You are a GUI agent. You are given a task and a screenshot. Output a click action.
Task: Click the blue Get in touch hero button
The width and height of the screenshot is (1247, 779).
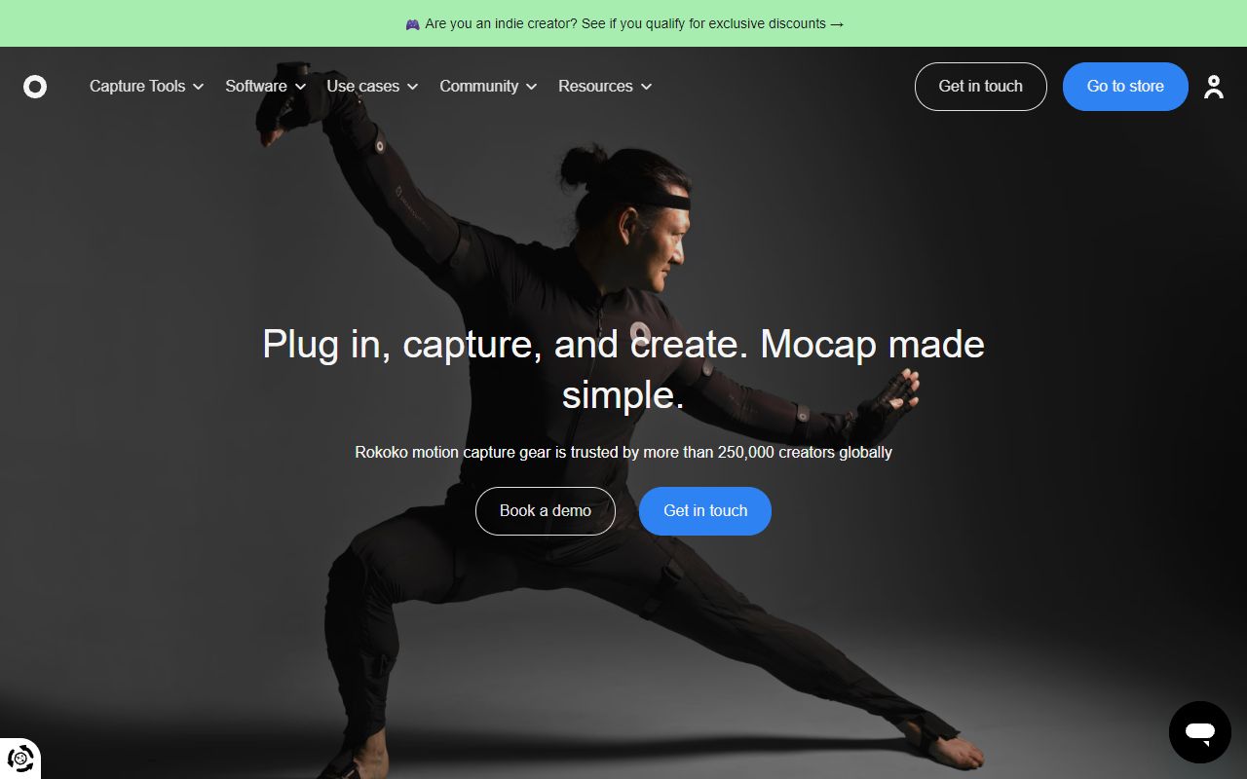pyautogui.click(x=705, y=511)
